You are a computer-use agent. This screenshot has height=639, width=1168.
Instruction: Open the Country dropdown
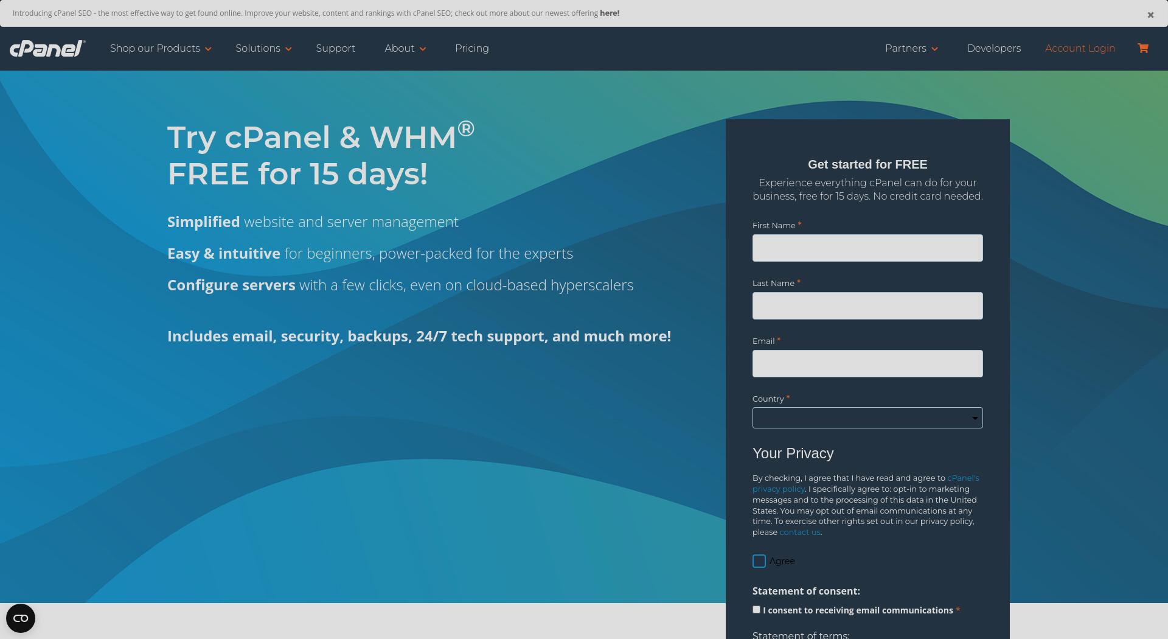click(867, 418)
